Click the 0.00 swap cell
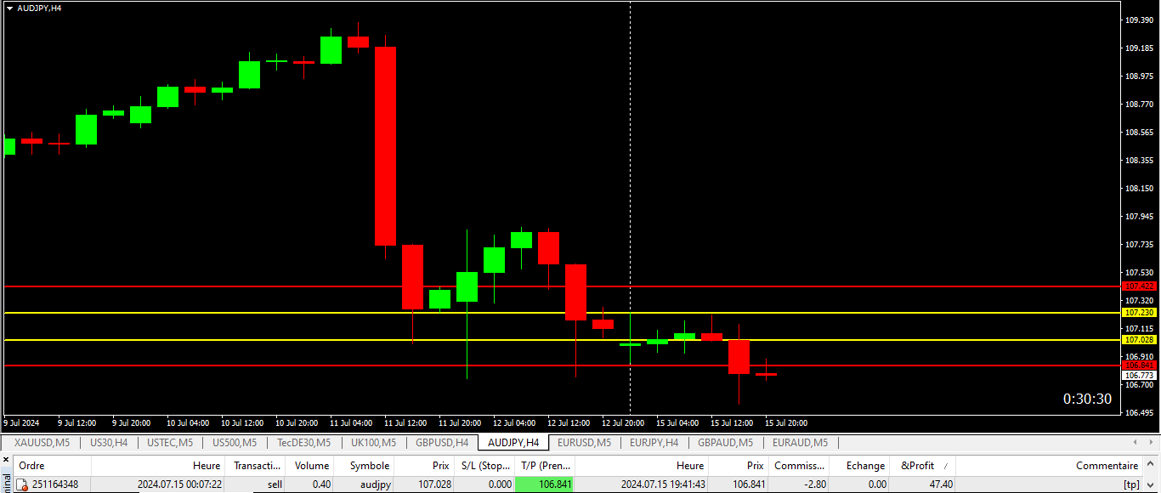Image resolution: width=1161 pixels, height=493 pixels. (860, 484)
